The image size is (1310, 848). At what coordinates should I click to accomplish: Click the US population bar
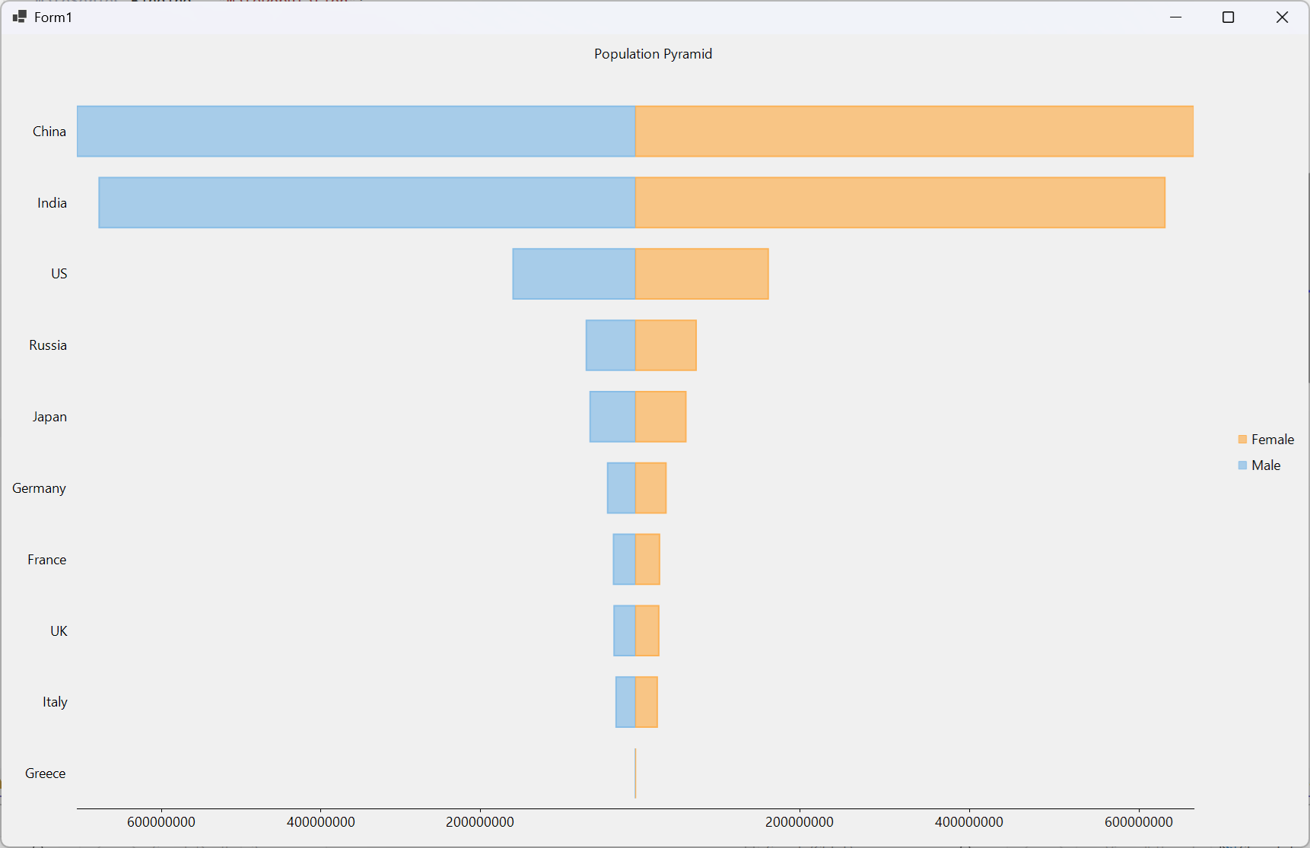(x=639, y=274)
